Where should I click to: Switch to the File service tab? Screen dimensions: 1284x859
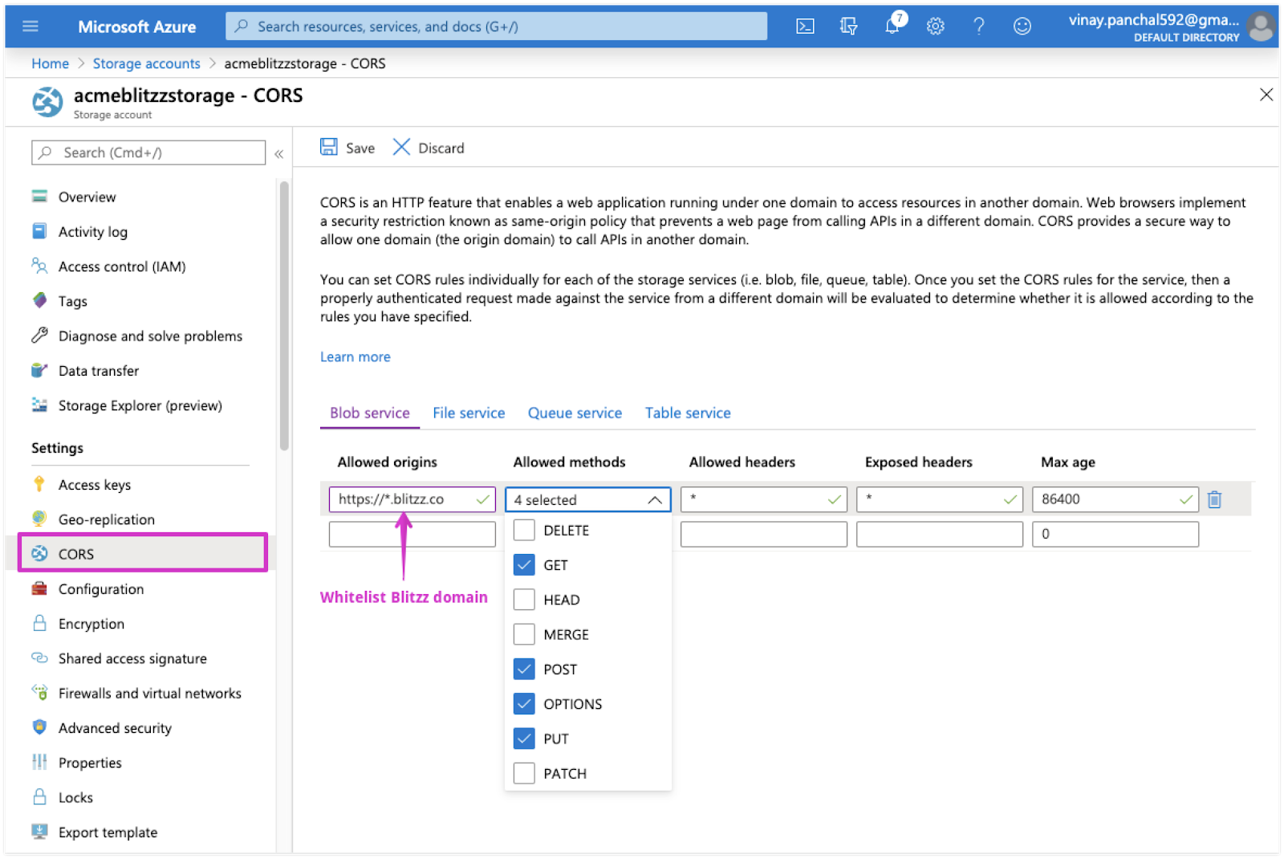click(469, 413)
